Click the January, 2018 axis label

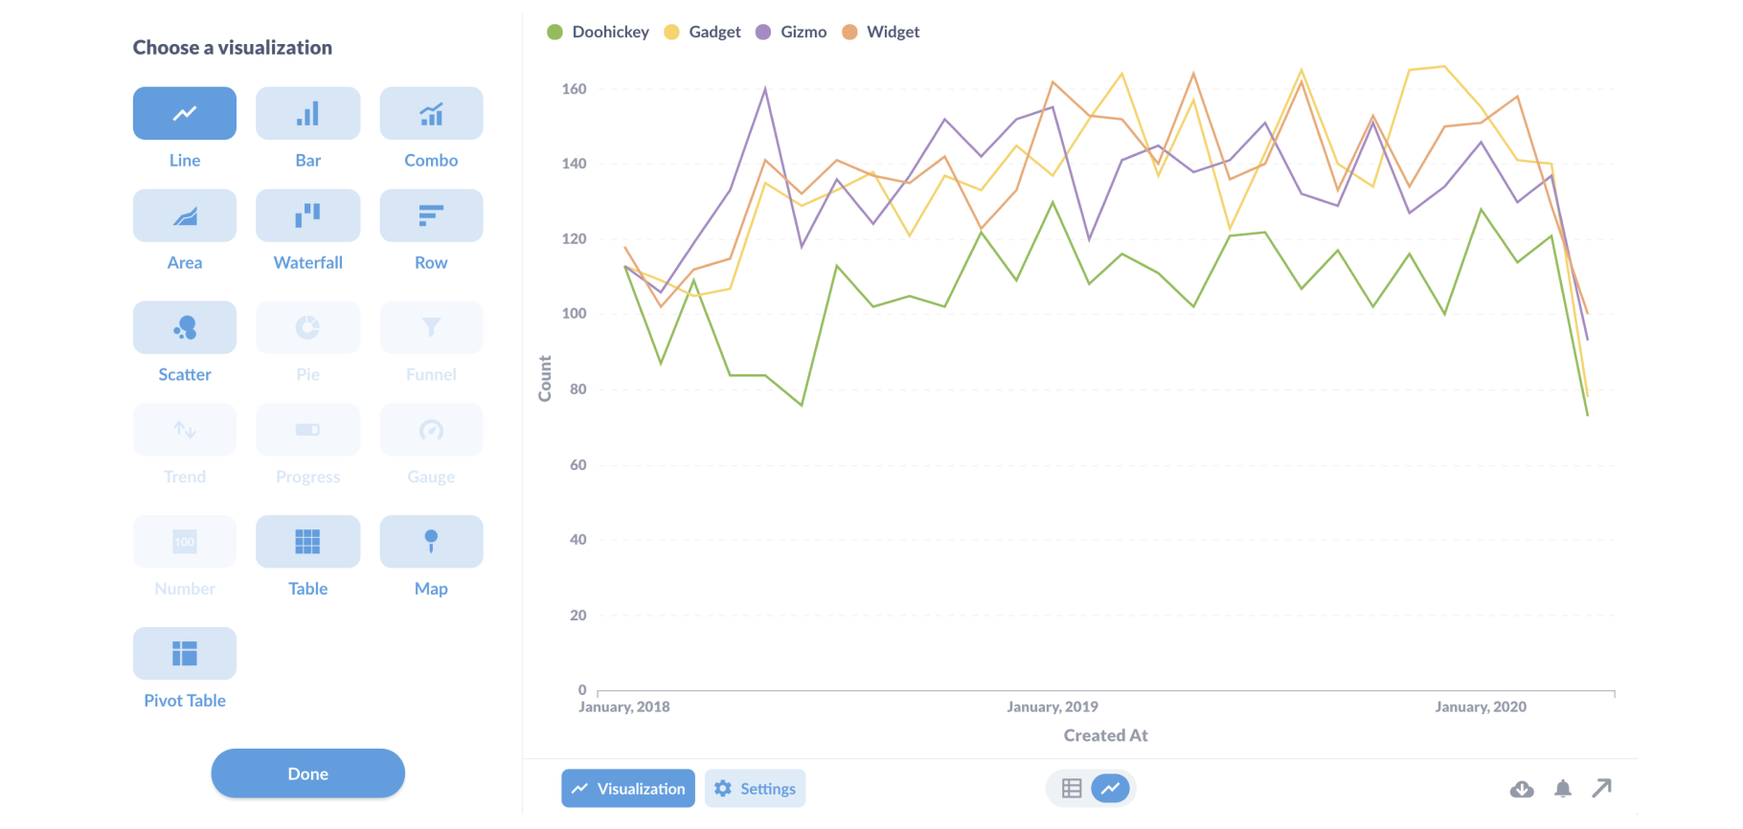pyautogui.click(x=624, y=707)
